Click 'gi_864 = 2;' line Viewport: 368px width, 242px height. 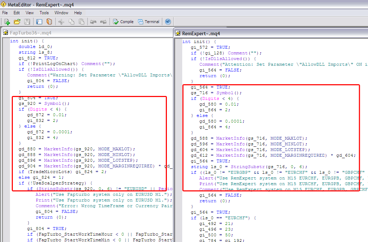click(215, 110)
